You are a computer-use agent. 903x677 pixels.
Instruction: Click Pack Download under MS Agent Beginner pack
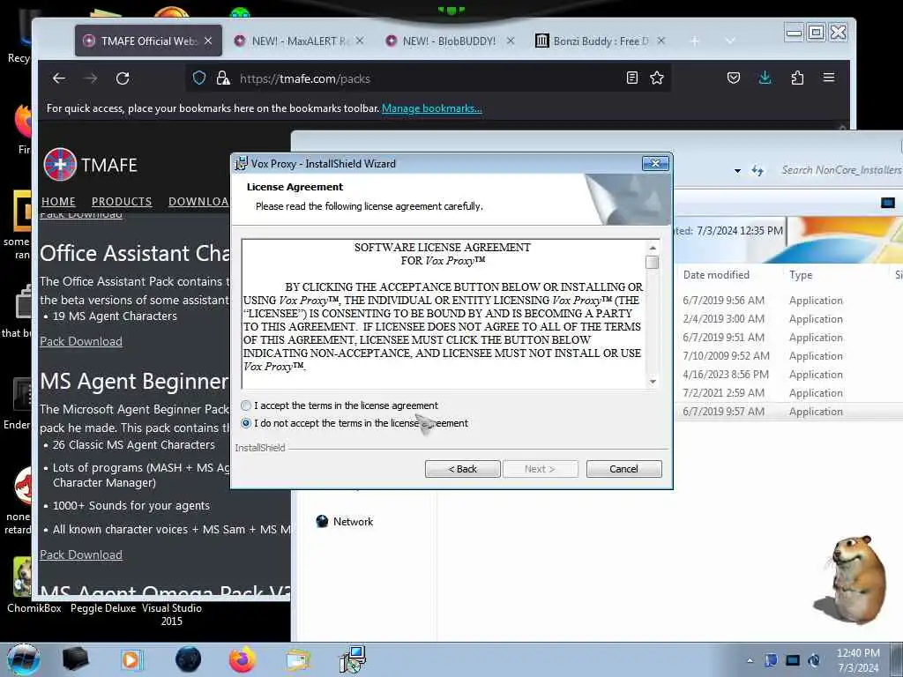click(x=80, y=555)
